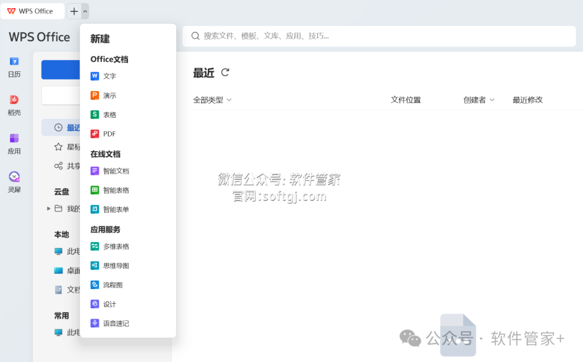Click the star icon for 星标
This screenshot has height=362, width=583.
tap(58, 147)
